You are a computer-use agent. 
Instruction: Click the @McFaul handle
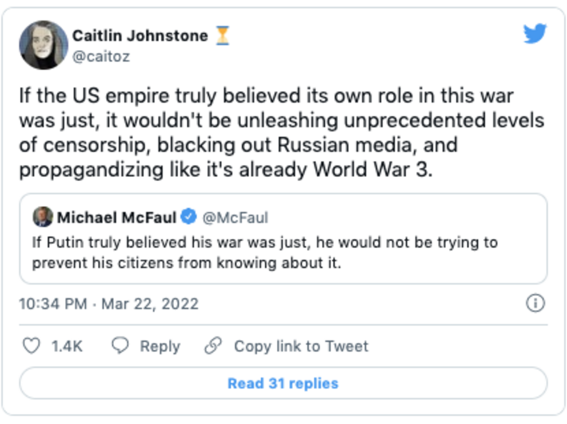[235, 217]
